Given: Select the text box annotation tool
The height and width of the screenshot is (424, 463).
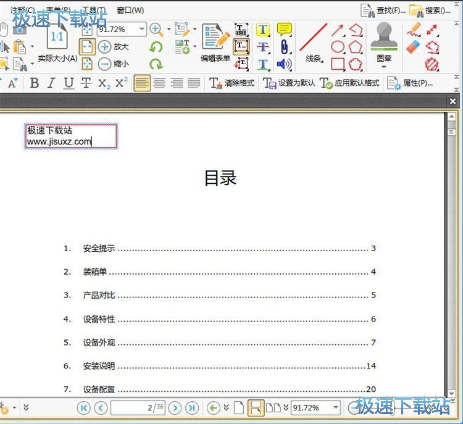Looking at the screenshot, I should tap(241, 47).
